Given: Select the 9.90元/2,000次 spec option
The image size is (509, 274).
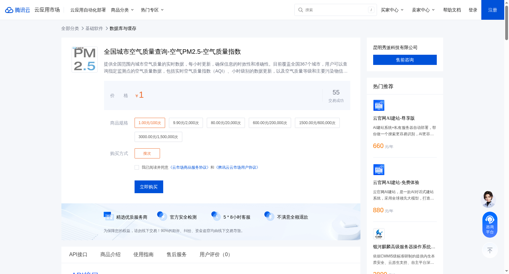Looking at the screenshot, I should tap(186, 123).
